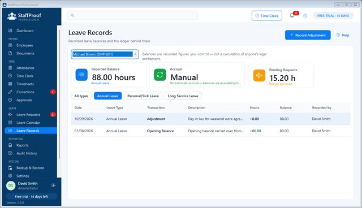The width and height of the screenshot is (362, 208).
Task: Open notifications bell icon
Action: point(292,15)
